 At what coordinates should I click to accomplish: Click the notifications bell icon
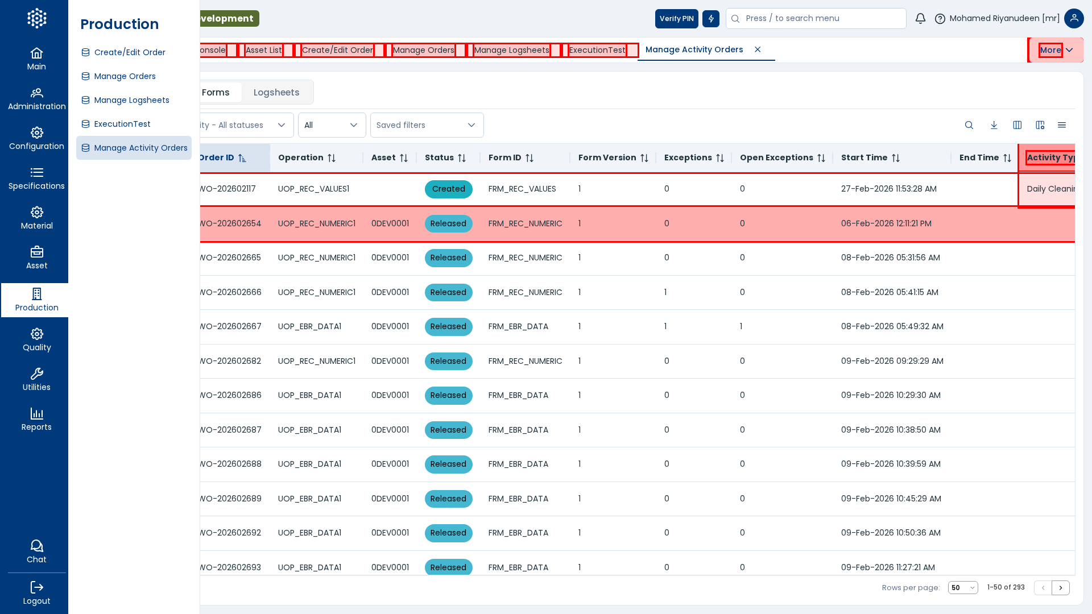(x=920, y=19)
